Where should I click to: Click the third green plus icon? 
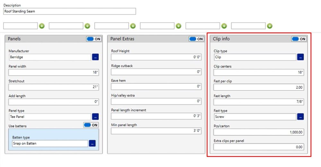click(x=133, y=26)
